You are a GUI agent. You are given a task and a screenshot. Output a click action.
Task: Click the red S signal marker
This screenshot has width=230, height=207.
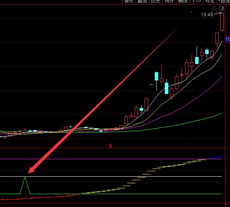coord(111,146)
